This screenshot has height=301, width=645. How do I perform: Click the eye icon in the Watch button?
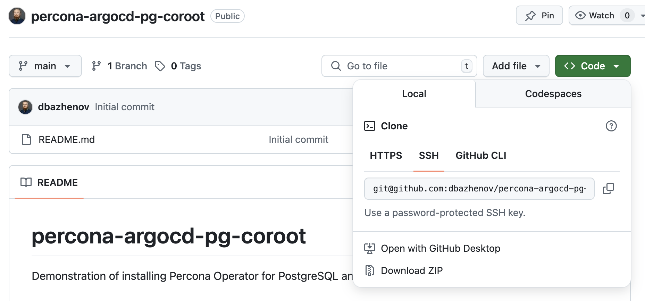pyautogui.click(x=580, y=15)
